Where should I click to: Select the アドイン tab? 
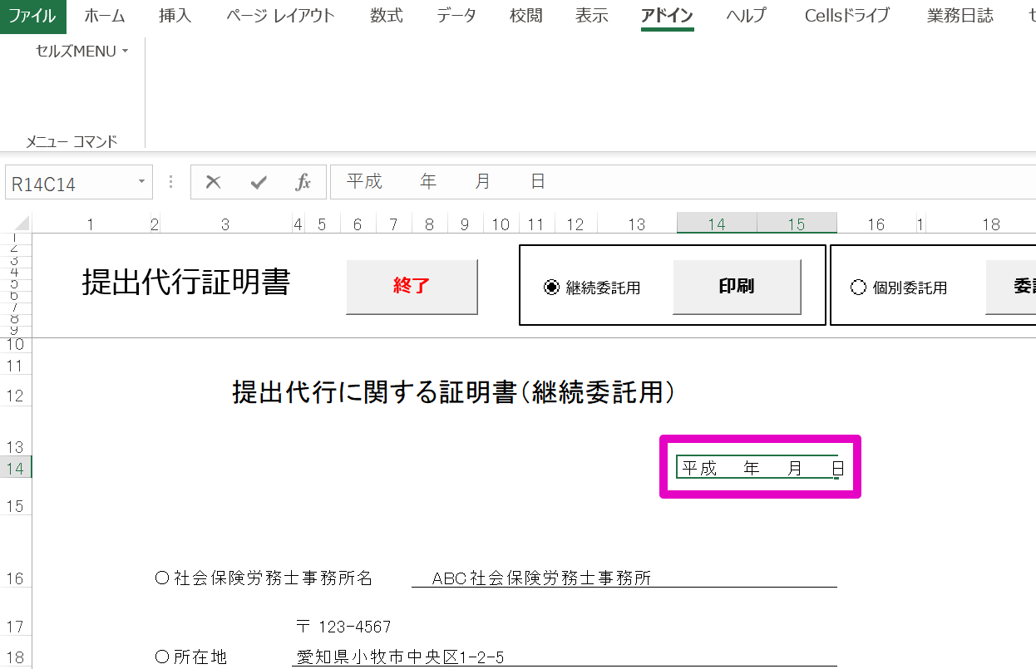668,16
